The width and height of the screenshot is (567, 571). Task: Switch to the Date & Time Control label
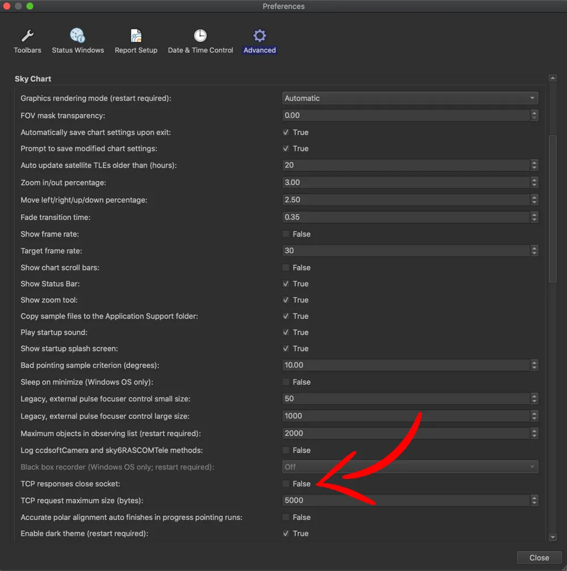click(x=200, y=50)
